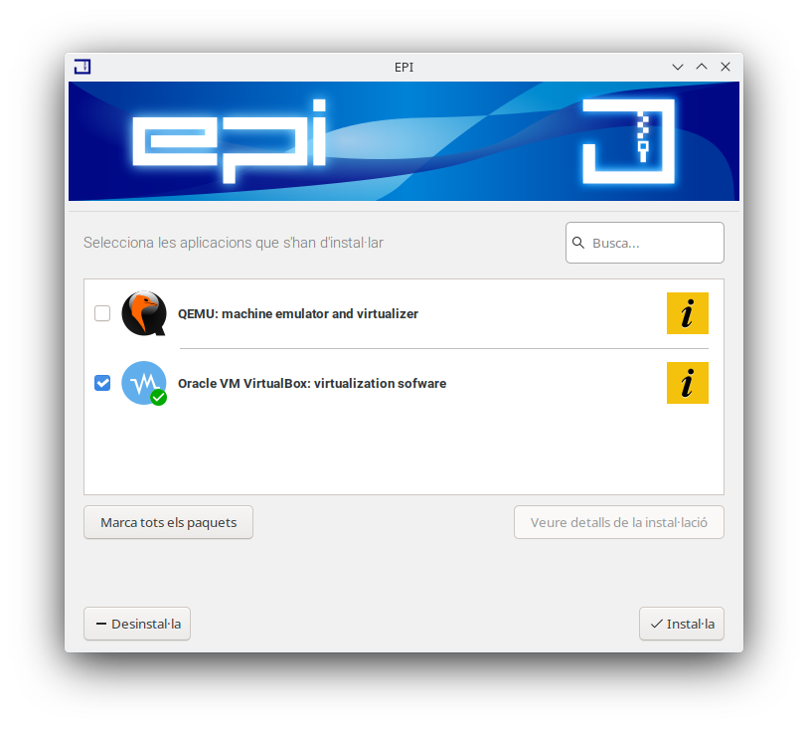The image size is (808, 729).
Task: Click the magnifier icon in search box
Action: pyautogui.click(x=578, y=243)
